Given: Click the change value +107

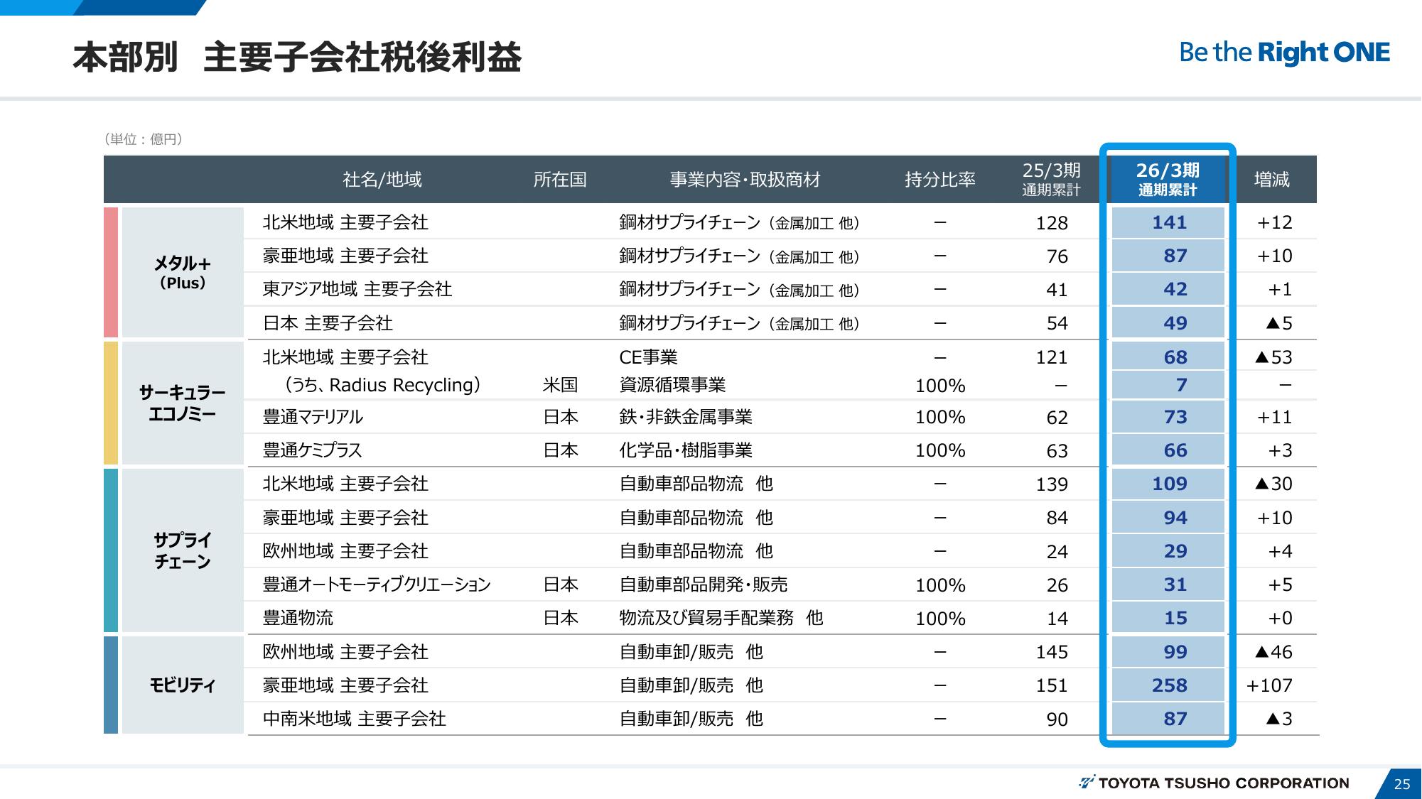Looking at the screenshot, I should pos(1269,685).
